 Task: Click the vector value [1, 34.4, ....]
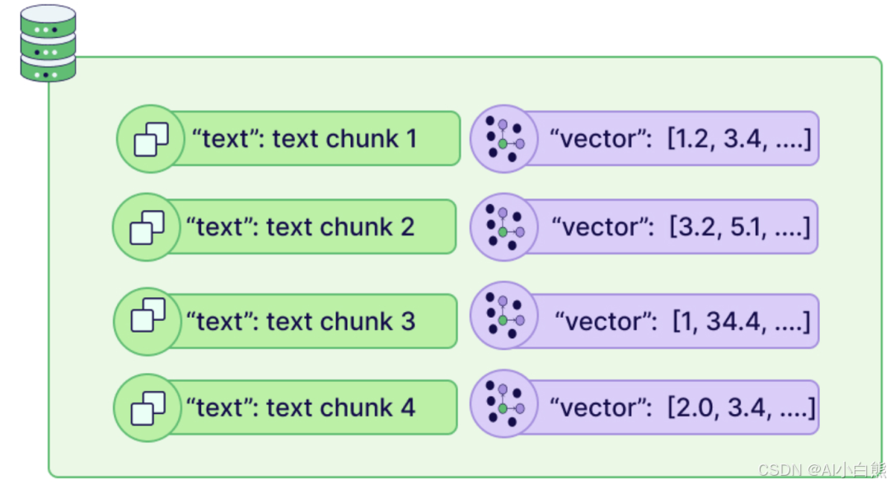742,321
